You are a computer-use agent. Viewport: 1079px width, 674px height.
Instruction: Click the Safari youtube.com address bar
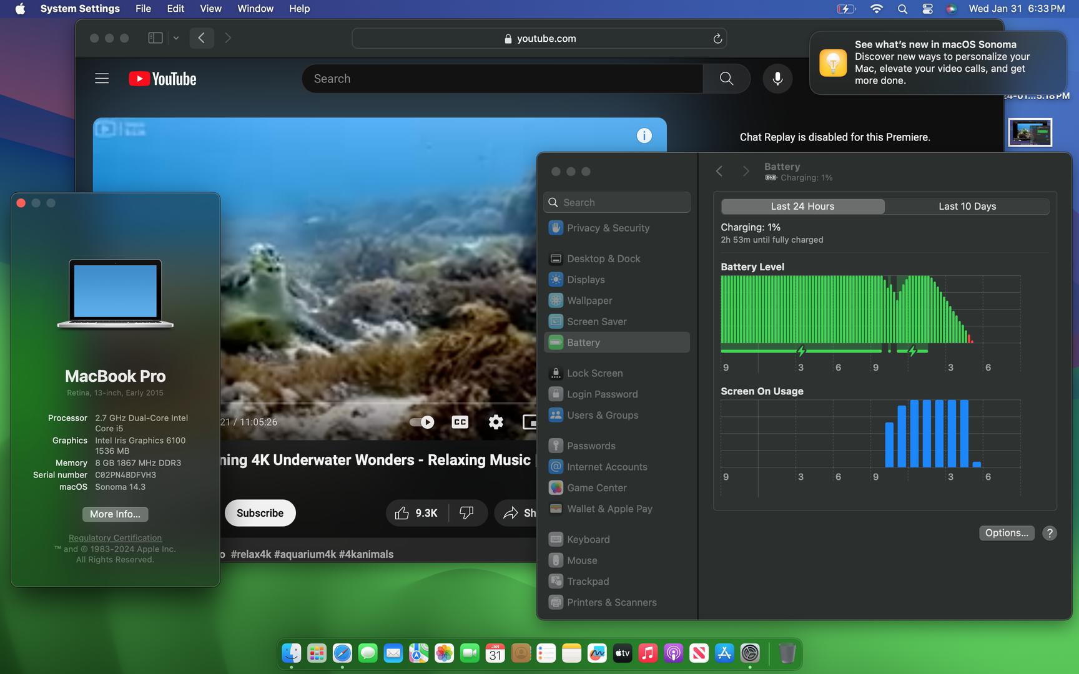(x=539, y=38)
